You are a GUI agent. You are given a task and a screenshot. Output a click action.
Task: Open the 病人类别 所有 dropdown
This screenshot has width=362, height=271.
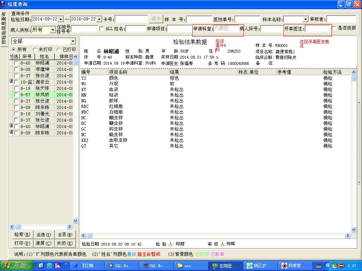pyautogui.click(x=53, y=30)
